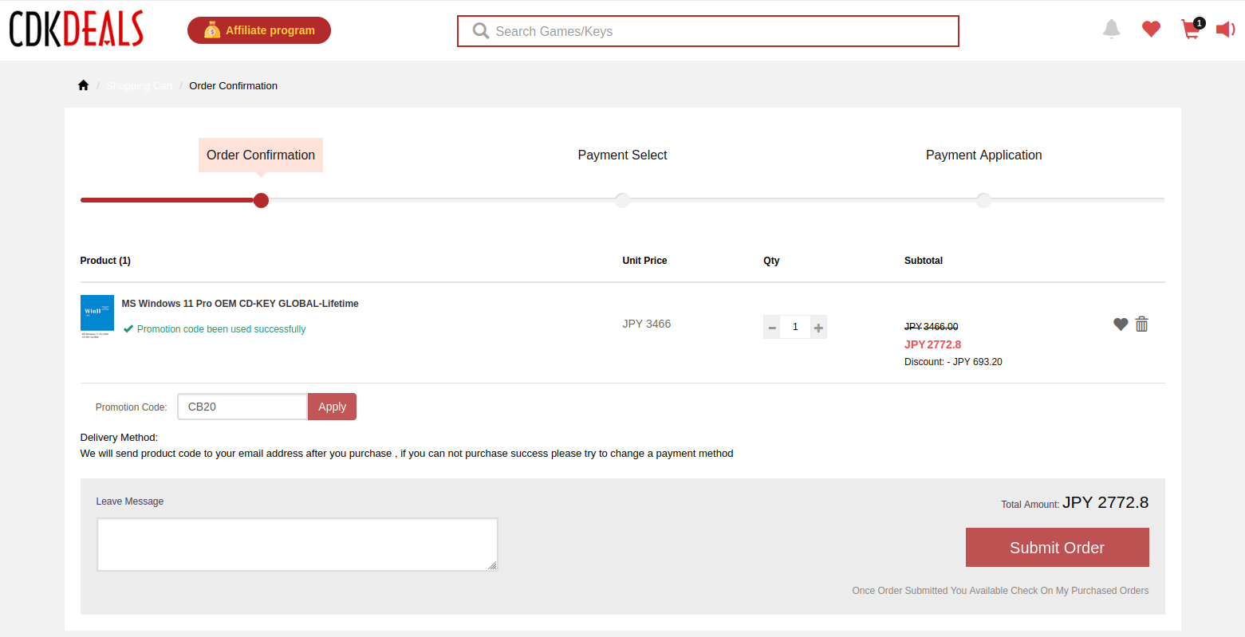Open the notifications bell icon
Image resolution: width=1245 pixels, height=637 pixels.
coord(1111,29)
